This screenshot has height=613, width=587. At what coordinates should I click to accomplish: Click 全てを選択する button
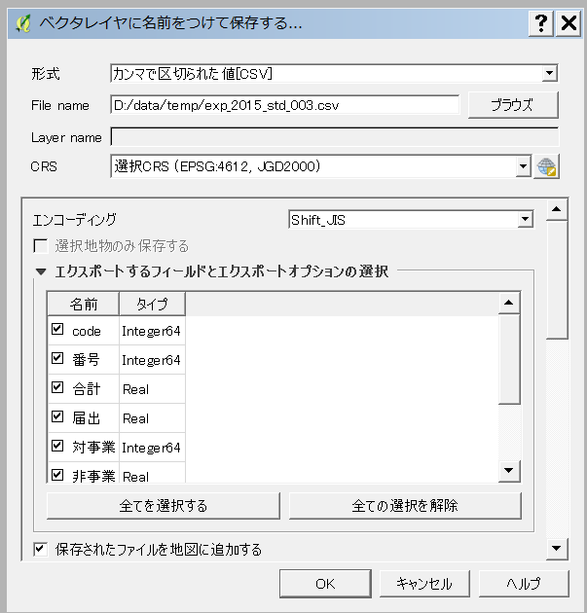tap(164, 506)
